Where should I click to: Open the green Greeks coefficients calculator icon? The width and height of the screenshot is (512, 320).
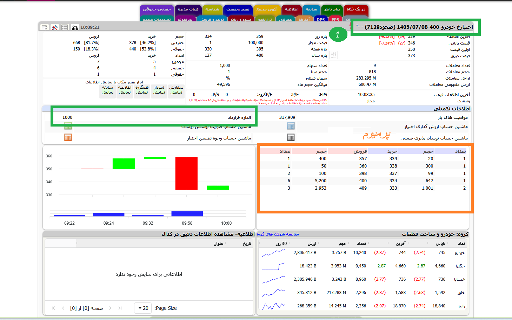click(68, 127)
